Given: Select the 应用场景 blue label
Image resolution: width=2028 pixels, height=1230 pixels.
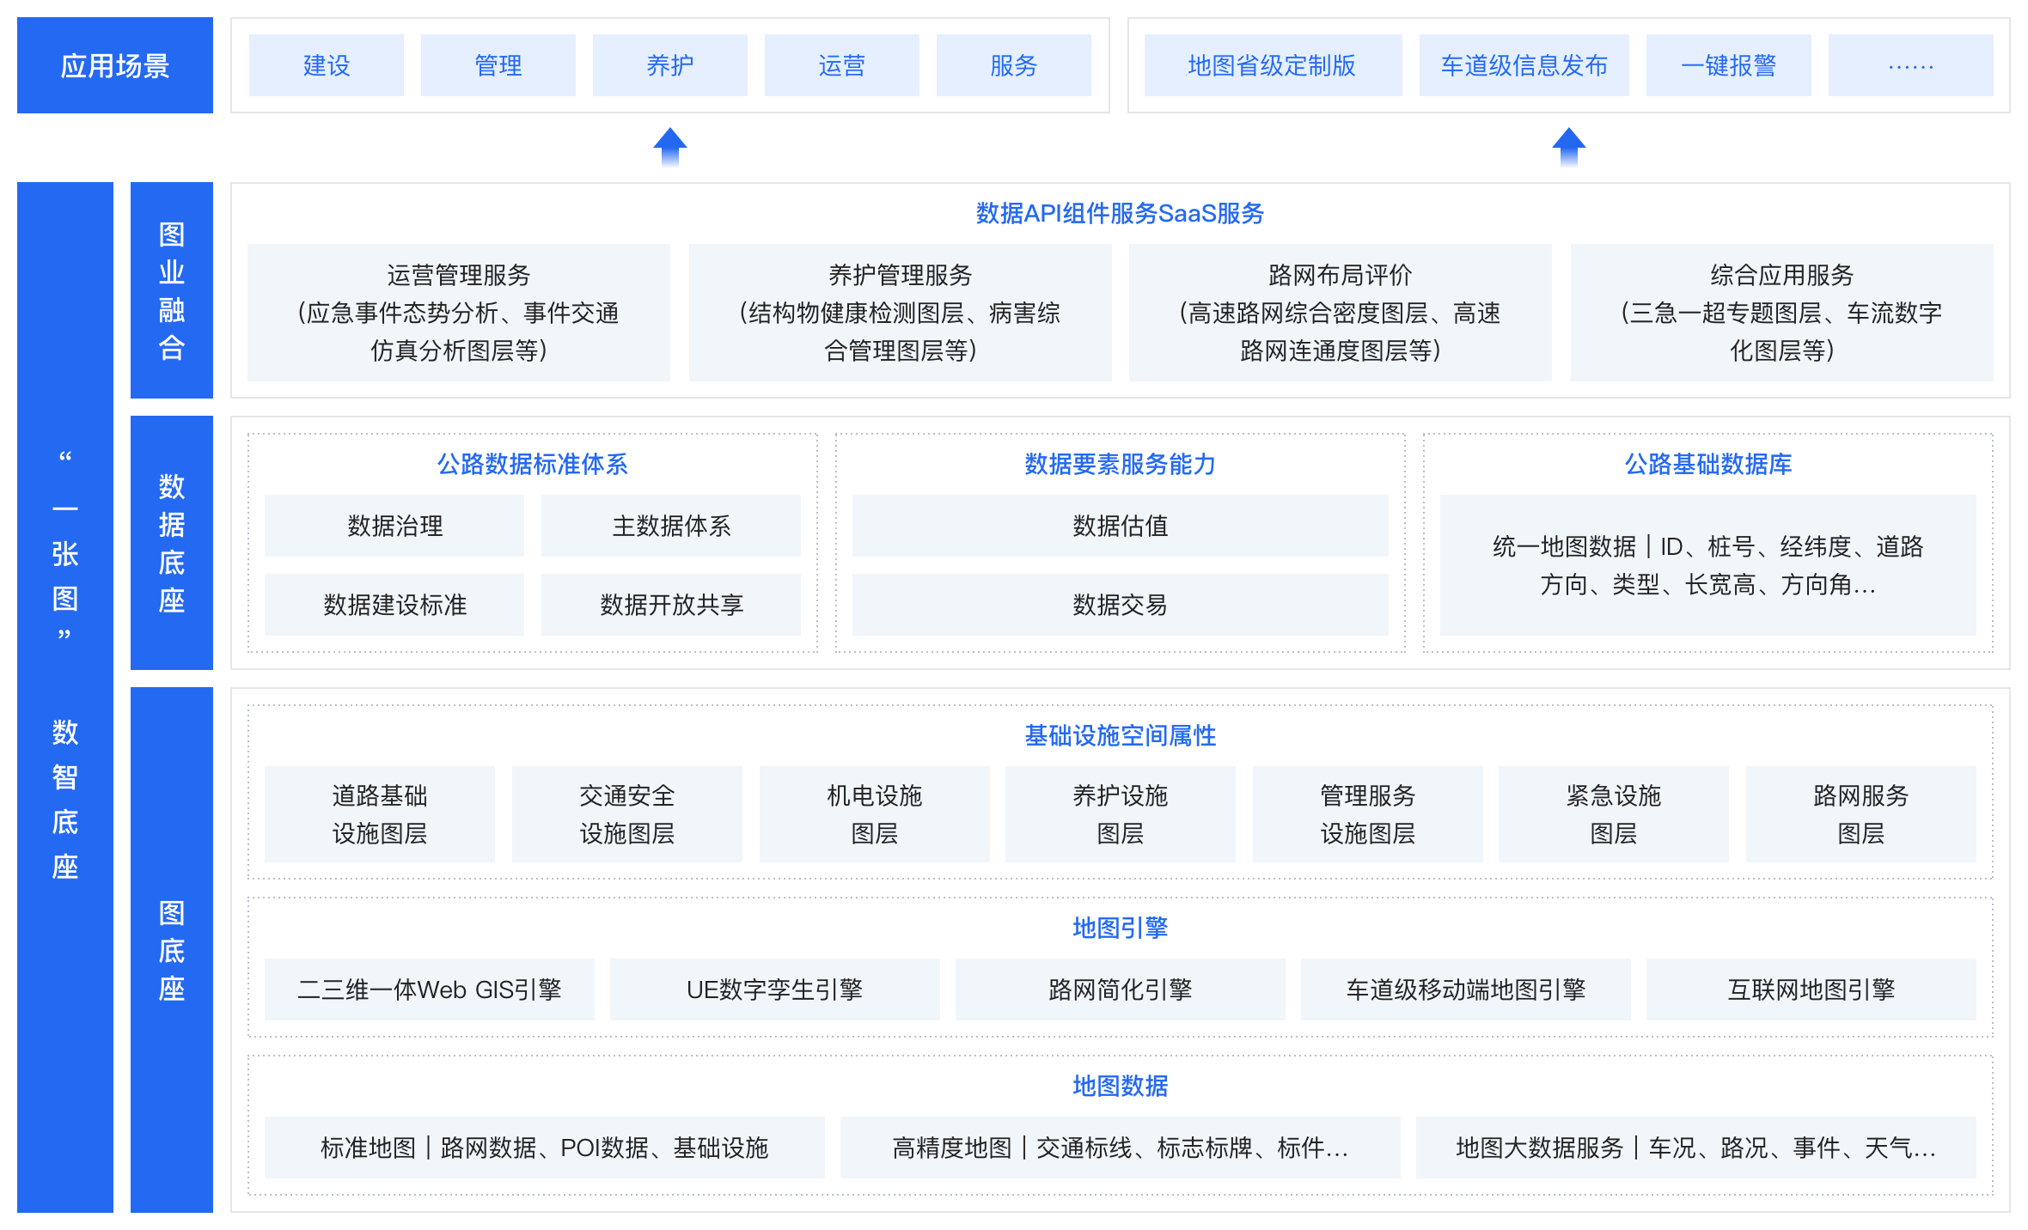Looking at the screenshot, I should [115, 65].
